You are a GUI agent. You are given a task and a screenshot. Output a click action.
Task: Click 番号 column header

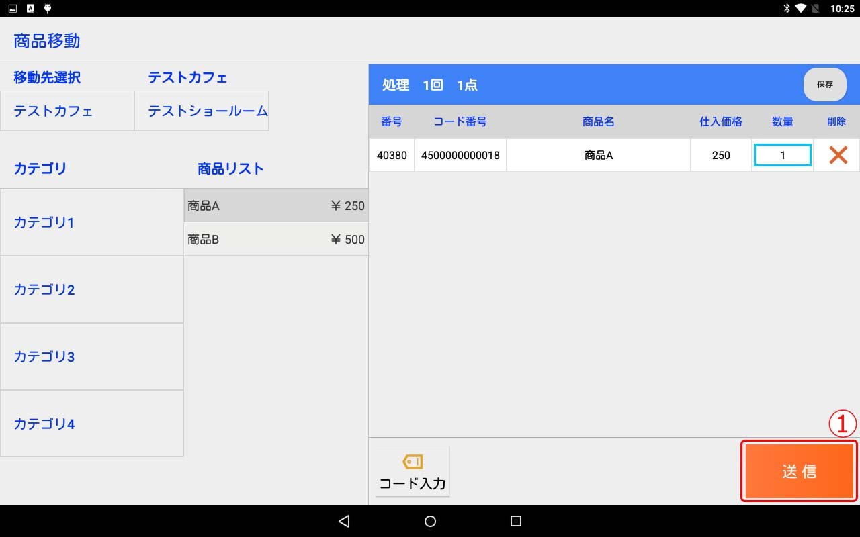point(392,121)
